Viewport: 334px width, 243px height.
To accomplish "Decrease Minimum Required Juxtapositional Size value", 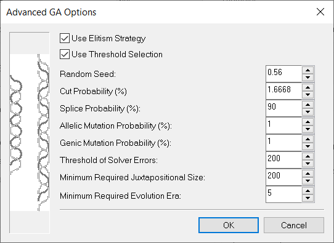I will [308, 181].
